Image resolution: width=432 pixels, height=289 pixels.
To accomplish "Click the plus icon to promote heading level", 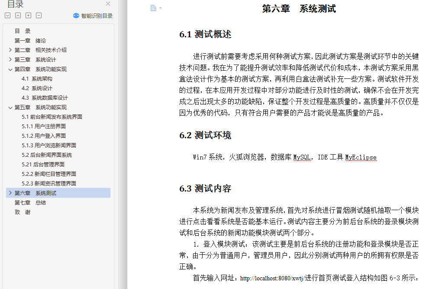I will pos(29,16).
